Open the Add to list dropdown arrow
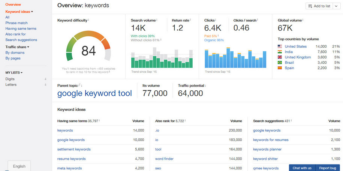The image size is (343, 171). click(336, 6)
